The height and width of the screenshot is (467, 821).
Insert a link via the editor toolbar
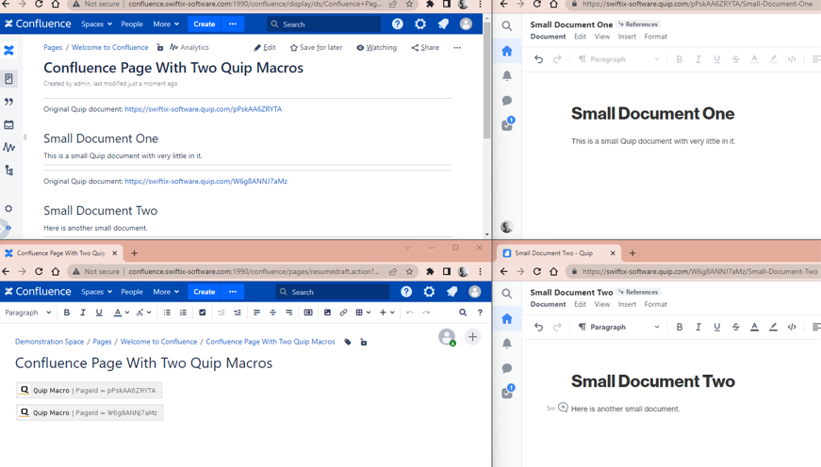pyautogui.click(x=343, y=313)
